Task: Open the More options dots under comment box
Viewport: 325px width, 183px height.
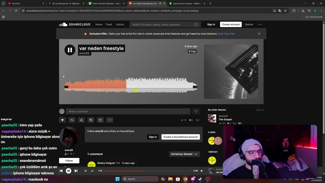Action: (x=110, y=120)
